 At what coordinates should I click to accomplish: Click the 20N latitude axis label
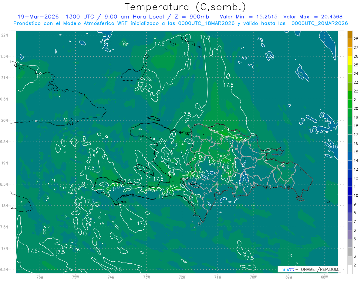(x=5, y=120)
